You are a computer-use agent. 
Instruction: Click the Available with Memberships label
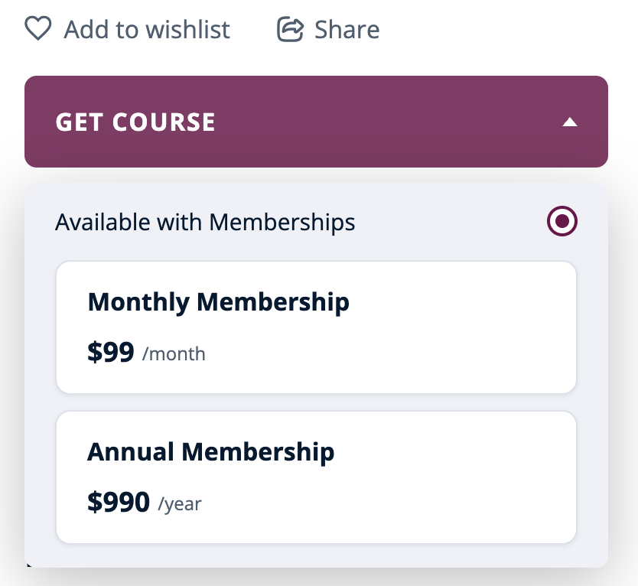point(205,223)
